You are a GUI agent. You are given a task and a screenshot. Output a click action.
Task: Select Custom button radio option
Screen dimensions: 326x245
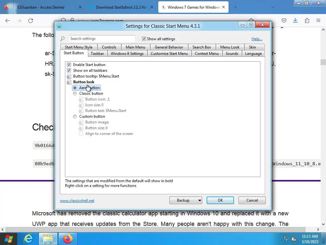[75, 116]
